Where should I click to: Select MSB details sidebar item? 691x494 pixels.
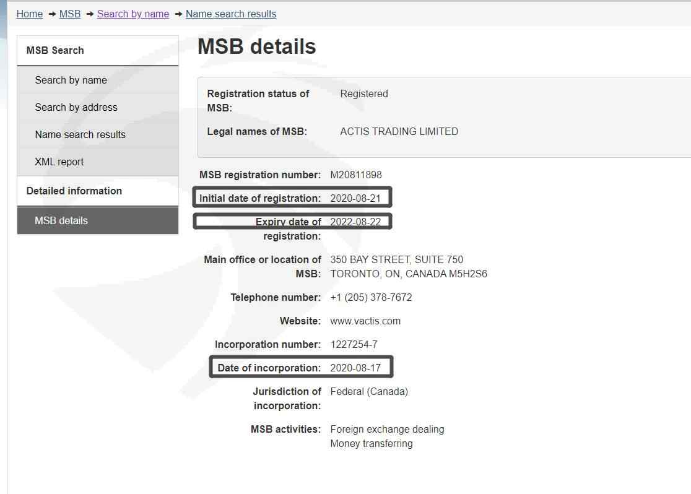tap(98, 221)
